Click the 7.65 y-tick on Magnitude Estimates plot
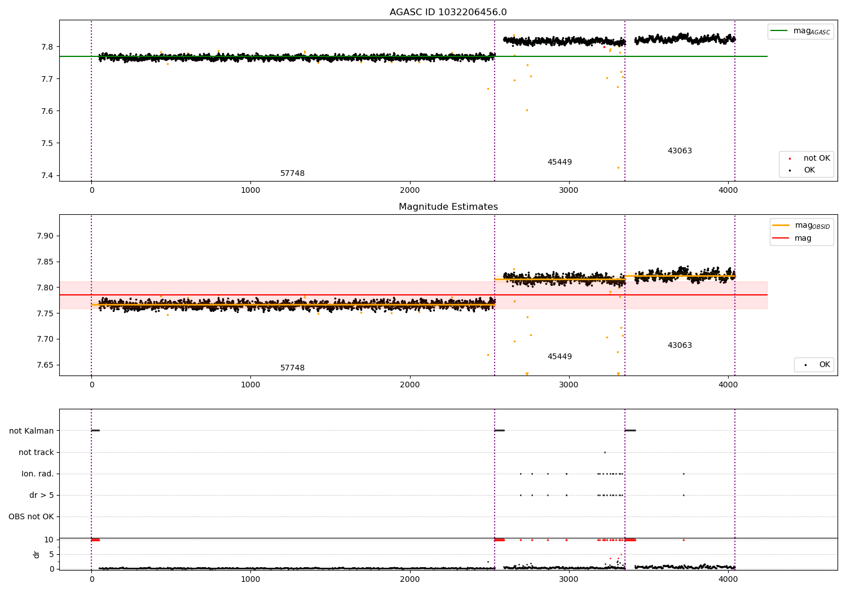Viewport: 846px width, 592px height. (45, 365)
